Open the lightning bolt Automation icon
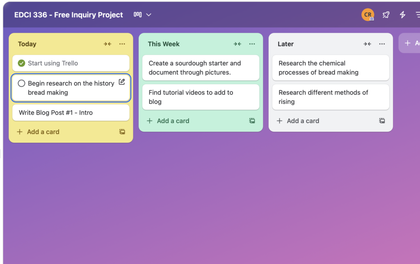The width and height of the screenshot is (420, 264). [x=402, y=15]
